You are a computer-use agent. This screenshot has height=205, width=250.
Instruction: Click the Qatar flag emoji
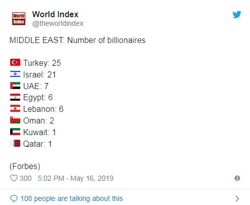click(15, 143)
